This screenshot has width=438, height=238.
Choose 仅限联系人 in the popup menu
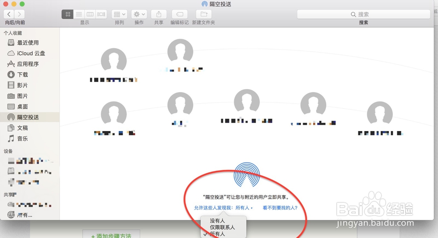pyautogui.click(x=223, y=227)
